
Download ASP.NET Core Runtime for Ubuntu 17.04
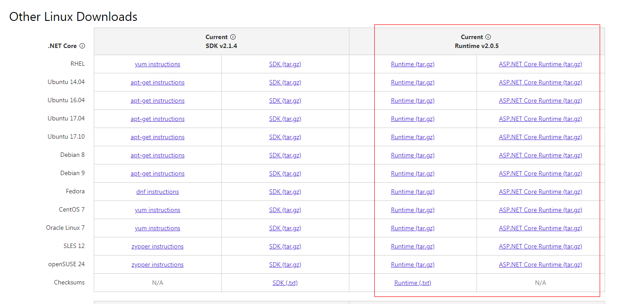coord(541,119)
